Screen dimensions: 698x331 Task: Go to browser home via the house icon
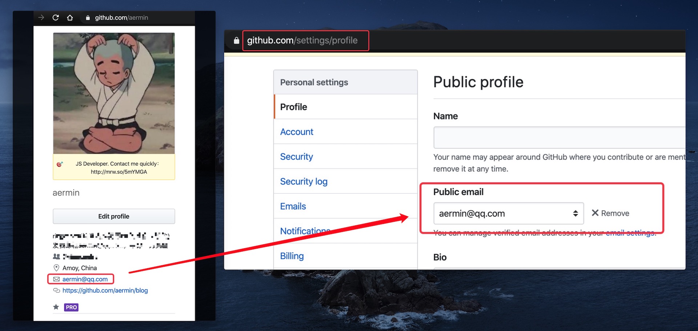coord(70,17)
